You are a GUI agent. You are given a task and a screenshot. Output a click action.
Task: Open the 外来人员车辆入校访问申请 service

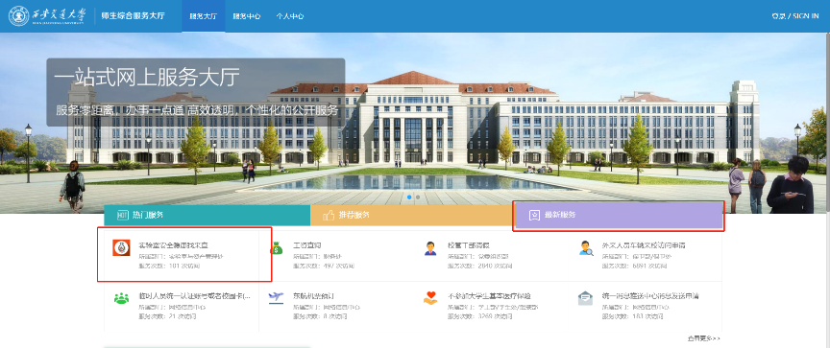point(645,245)
